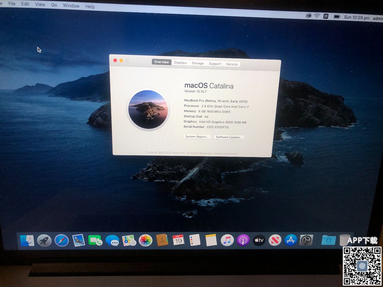This screenshot has width=383, height=287.
Task: Open Safari compass icon in Dock
Action: click(x=61, y=241)
